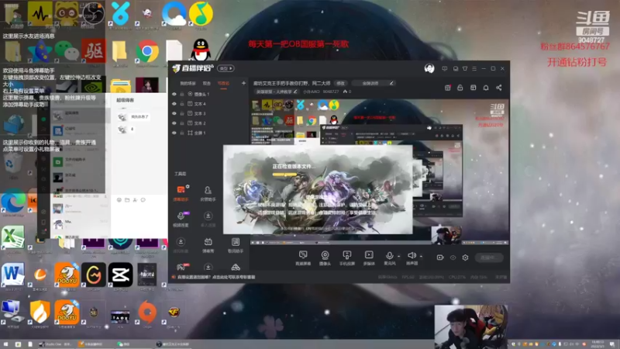Image resolution: width=620 pixels, height=349 pixels.
Task: Click the customer-service help link at bottom
Action: pos(216,277)
